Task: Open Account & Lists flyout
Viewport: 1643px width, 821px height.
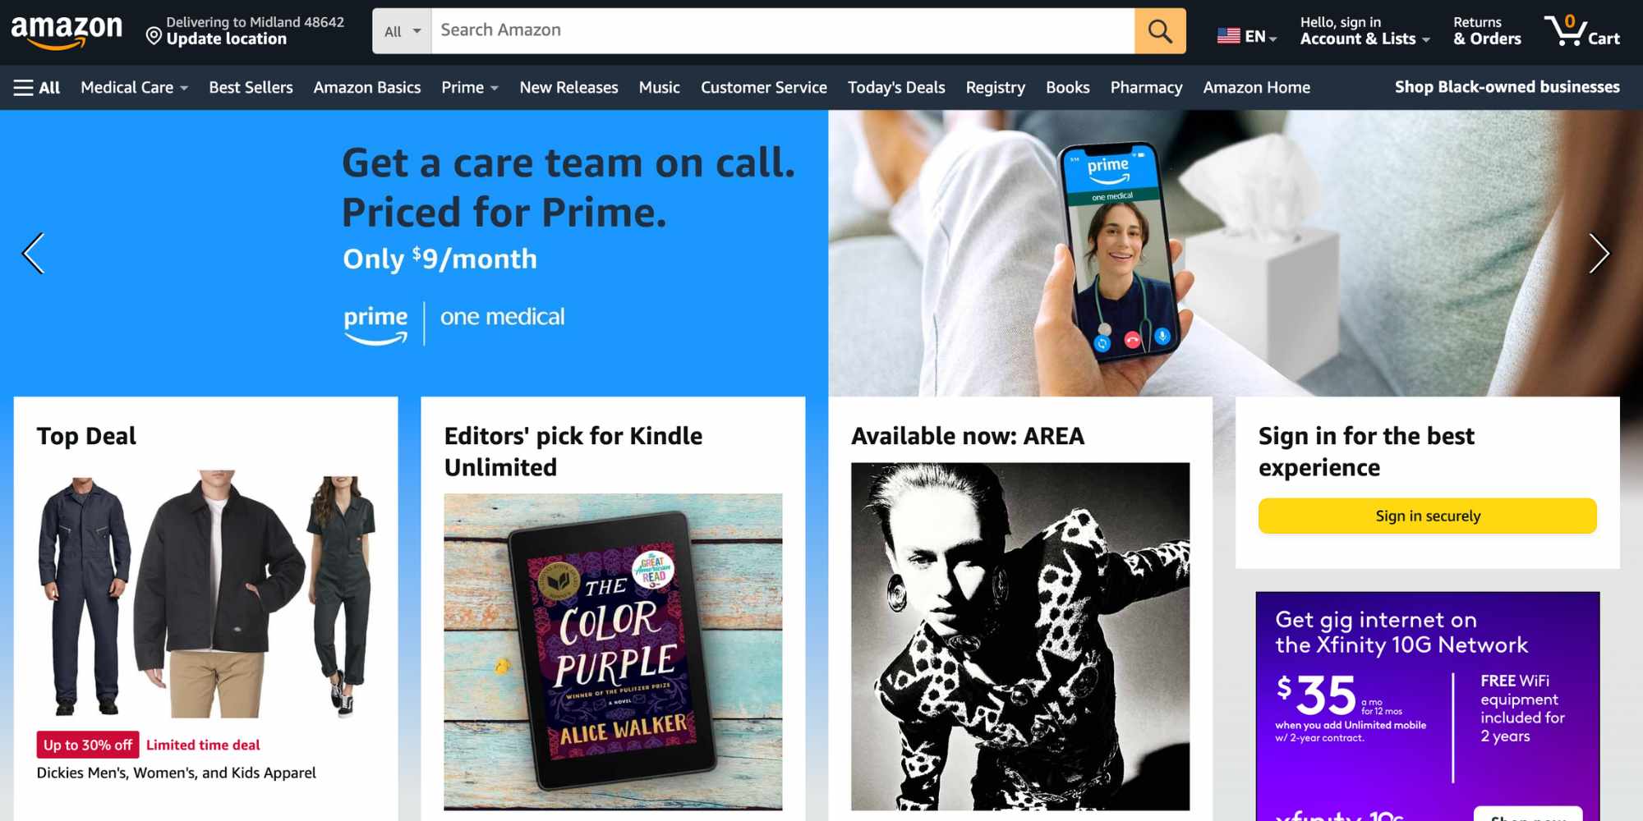Action: (1365, 30)
